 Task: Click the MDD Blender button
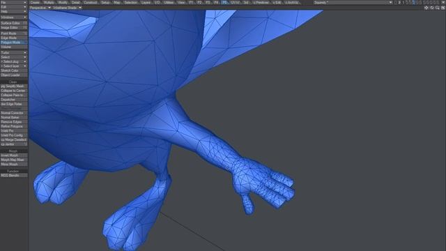(14, 176)
